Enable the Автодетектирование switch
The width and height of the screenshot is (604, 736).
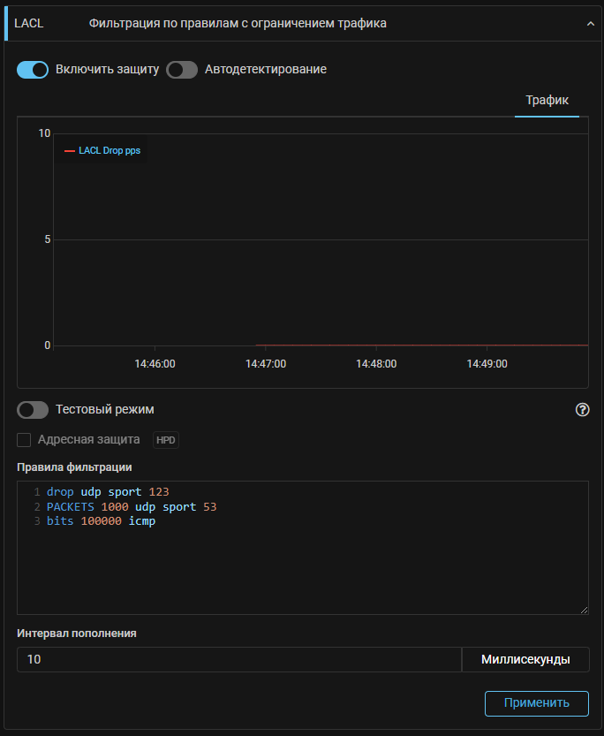(x=182, y=70)
